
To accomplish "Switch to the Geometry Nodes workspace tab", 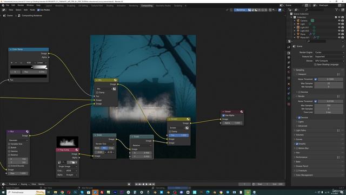I will [163, 6].
